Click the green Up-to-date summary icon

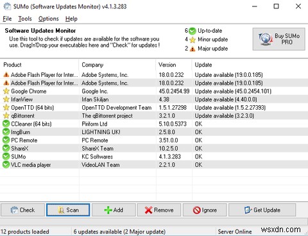pos(193,31)
